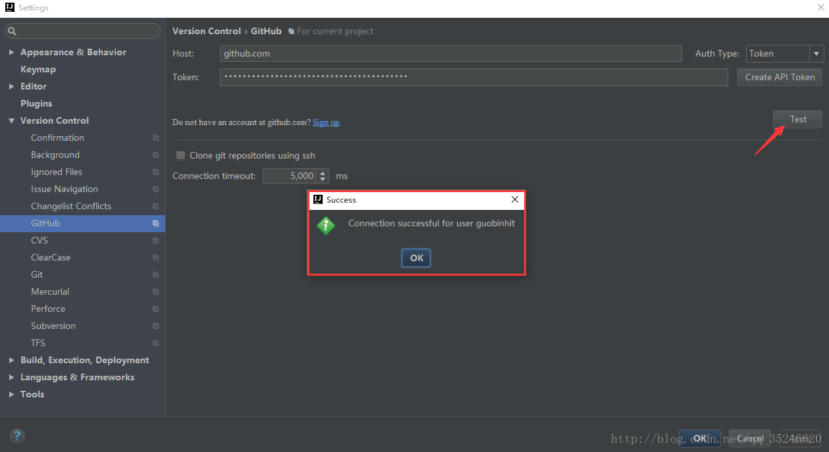Viewport: 829px width, 452px height.
Task: Open Plugins settings
Action: tap(36, 103)
